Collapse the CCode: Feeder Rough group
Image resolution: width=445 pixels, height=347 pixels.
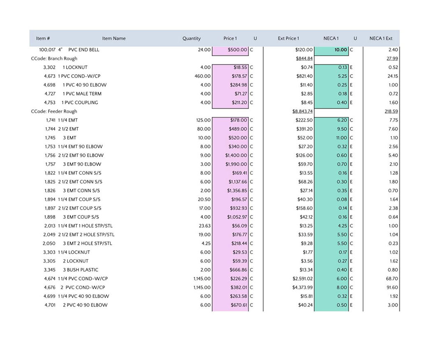(54, 111)
